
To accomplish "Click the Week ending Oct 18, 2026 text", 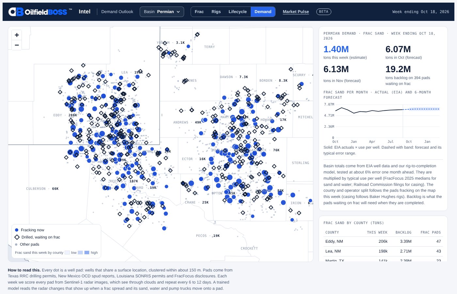I will (421, 12).
